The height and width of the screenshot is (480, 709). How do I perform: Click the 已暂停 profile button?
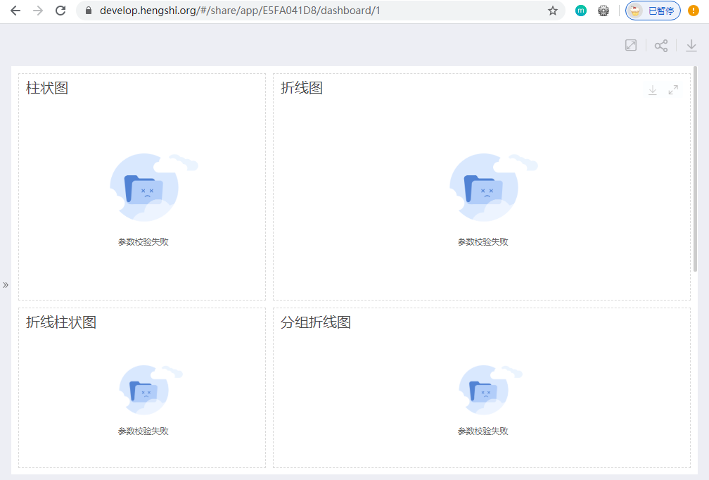tap(653, 11)
